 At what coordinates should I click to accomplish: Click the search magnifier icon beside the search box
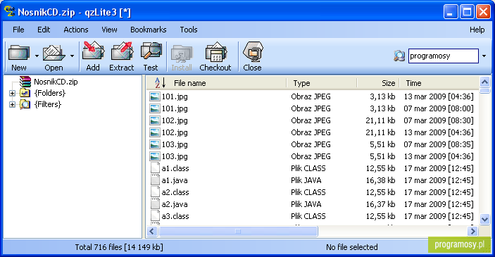coord(399,56)
